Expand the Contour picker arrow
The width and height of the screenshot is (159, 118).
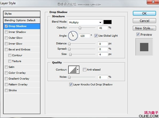pyautogui.click(x=78, y=70)
